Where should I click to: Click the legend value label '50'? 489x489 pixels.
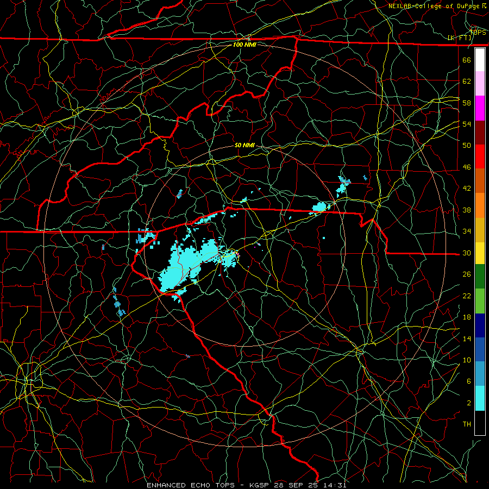pos(467,145)
